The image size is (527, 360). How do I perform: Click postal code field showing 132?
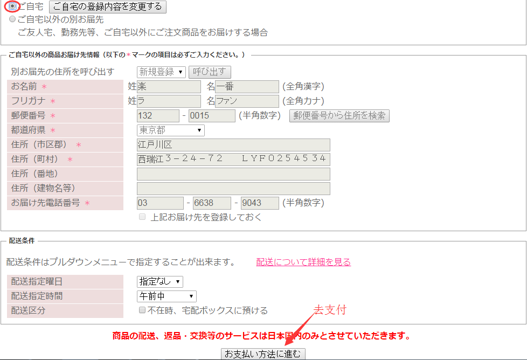158,116
